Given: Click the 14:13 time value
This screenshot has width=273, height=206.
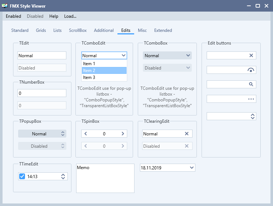Looking at the screenshot, I should pos(32,177).
